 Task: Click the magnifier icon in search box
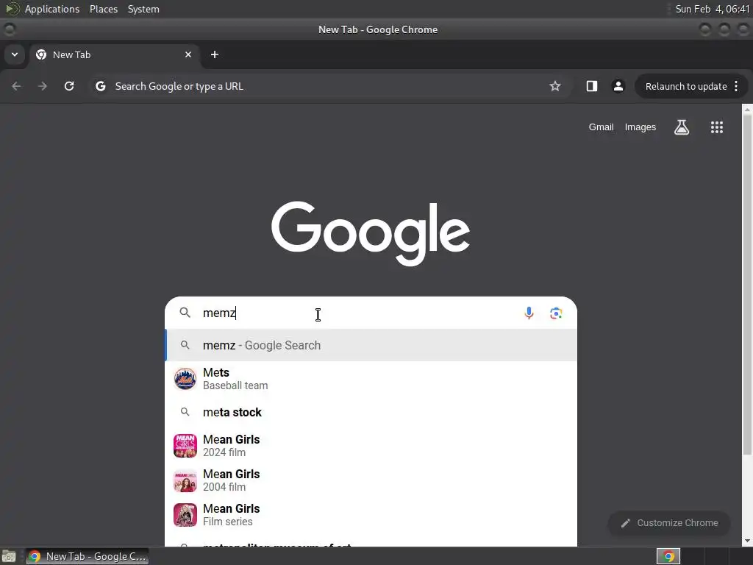coord(185,313)
